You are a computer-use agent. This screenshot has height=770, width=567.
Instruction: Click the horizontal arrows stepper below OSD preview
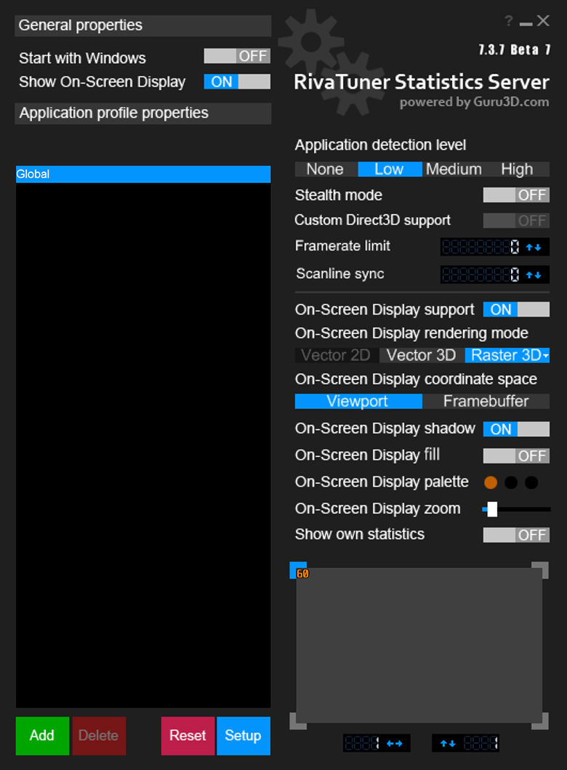[x=396, y=742]
